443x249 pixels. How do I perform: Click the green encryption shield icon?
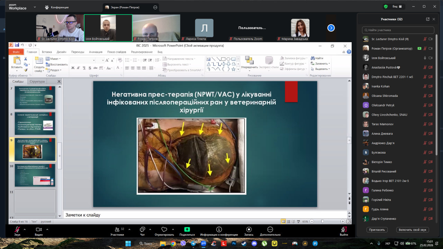click(386, 7)
